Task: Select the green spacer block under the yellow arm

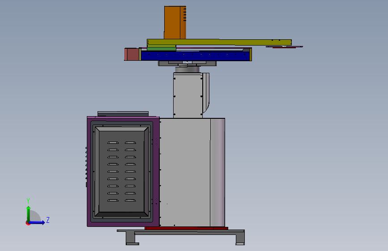Action: tap(162, 49)
